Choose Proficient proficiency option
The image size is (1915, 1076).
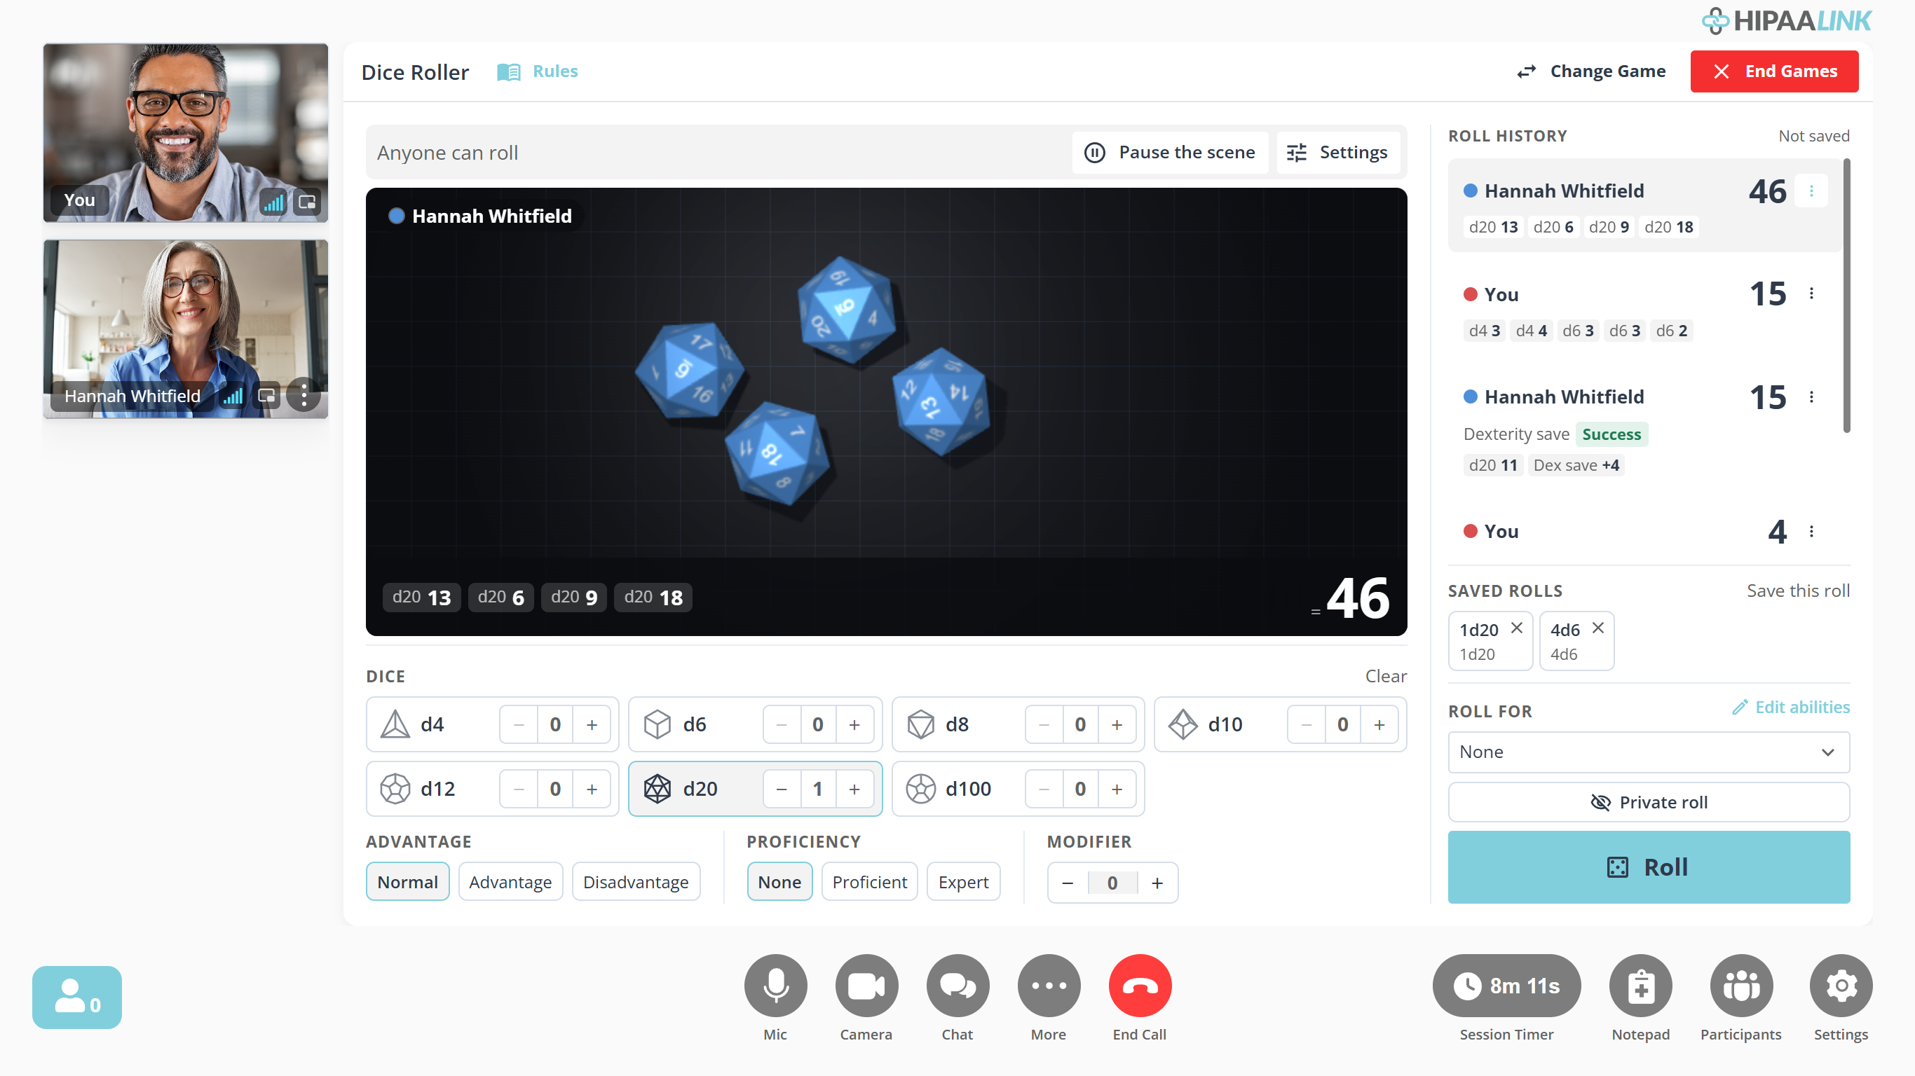pos(869,882)
